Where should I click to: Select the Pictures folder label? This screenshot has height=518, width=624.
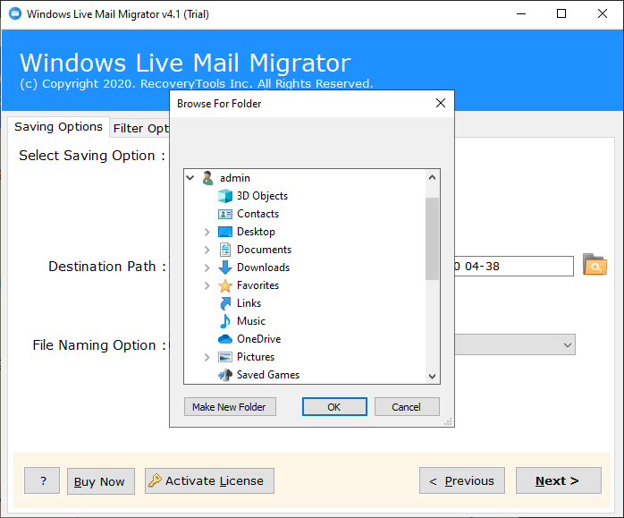(256, 357)
